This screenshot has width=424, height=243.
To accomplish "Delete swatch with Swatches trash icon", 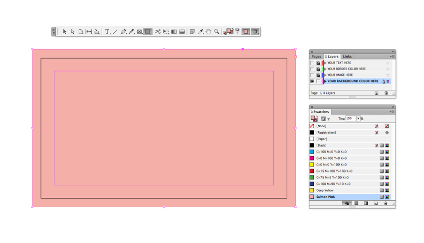I will pyautogui.click(x=386, y=203).
